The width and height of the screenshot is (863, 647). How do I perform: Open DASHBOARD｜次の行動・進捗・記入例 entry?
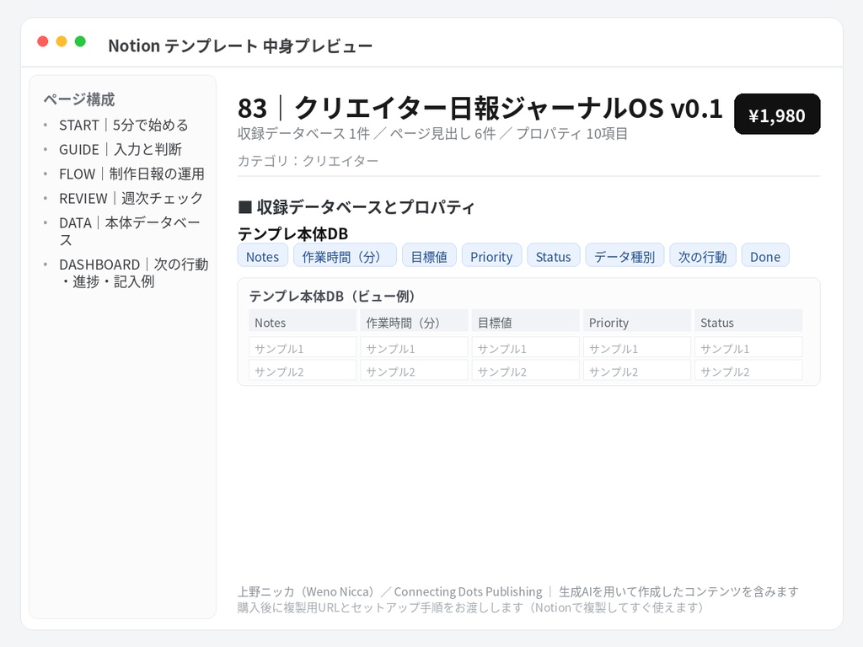click(134, 273)
